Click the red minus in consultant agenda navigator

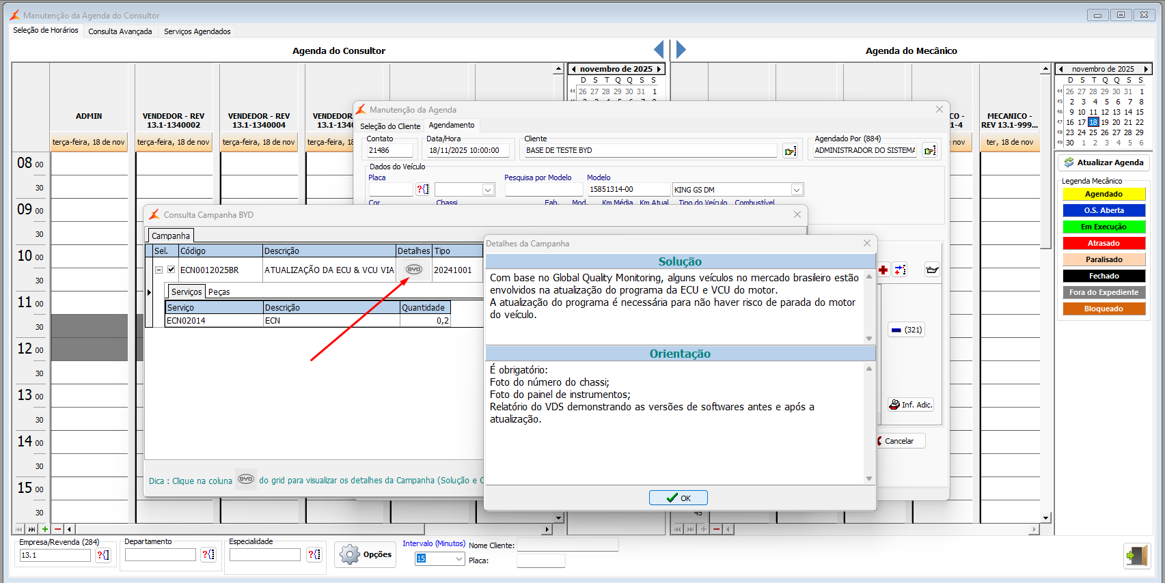tap(57, 529)
